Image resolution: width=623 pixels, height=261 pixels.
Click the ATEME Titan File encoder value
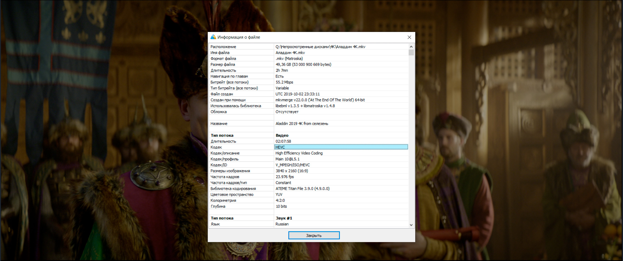tap(302, 188)
